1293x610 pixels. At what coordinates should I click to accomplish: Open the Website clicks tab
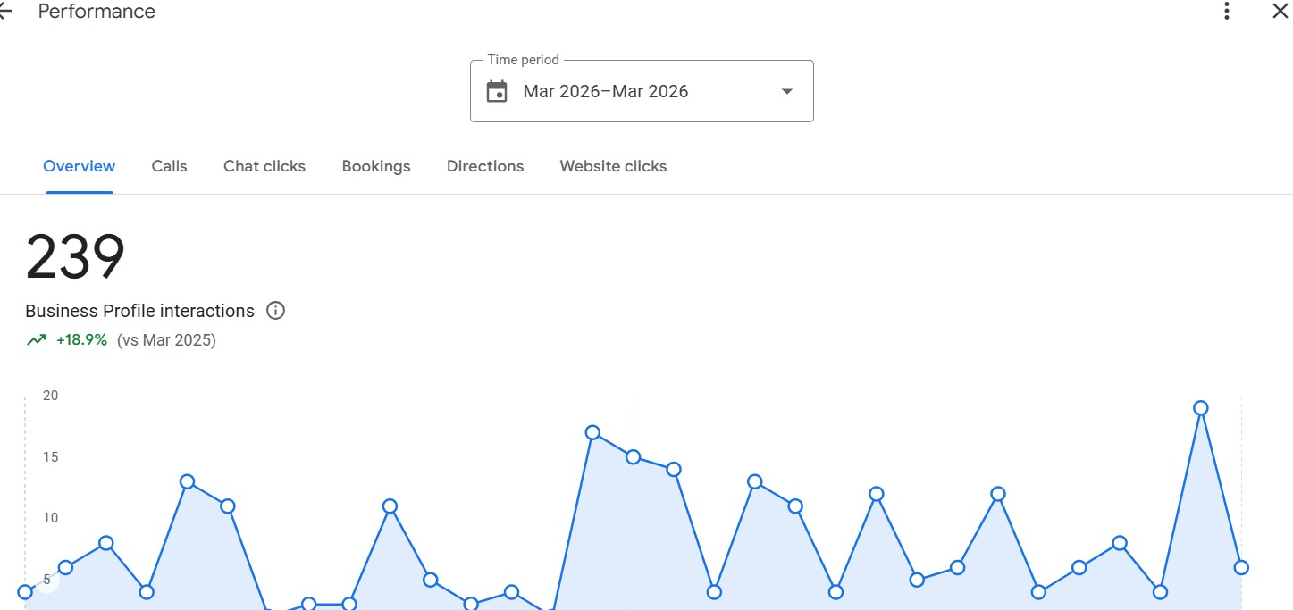613,166
